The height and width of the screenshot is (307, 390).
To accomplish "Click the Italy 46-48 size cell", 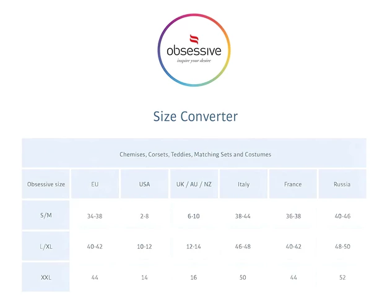I will click(x=243, y=246).
